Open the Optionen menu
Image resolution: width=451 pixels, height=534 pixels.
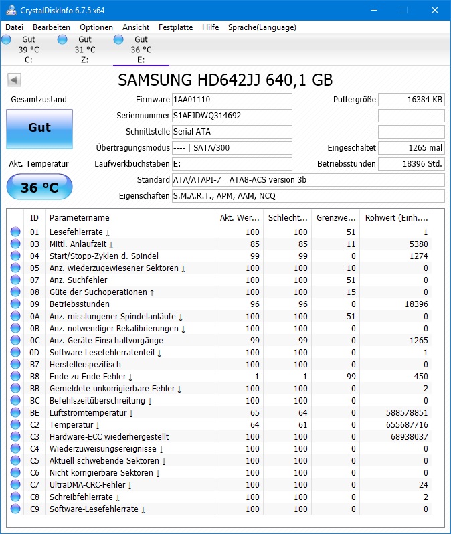click(x=96, y=27)
